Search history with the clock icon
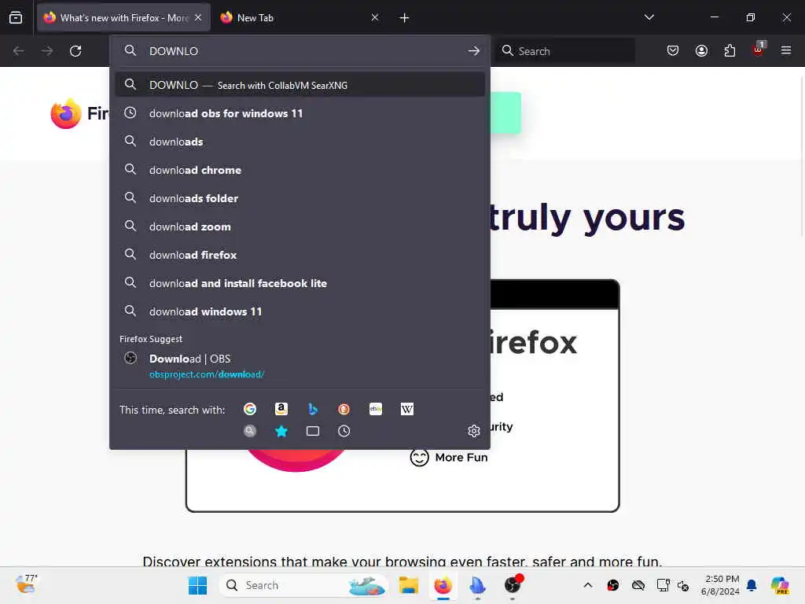This screenshot has height=604, width=805. pos(344,431)
